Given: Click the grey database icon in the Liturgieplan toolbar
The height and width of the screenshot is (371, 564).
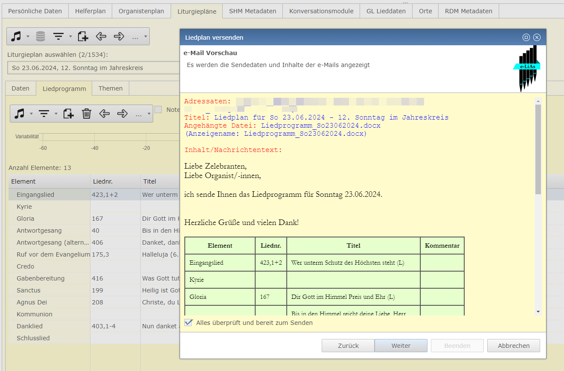Looking at the screenshot, I should coord(41,36).
